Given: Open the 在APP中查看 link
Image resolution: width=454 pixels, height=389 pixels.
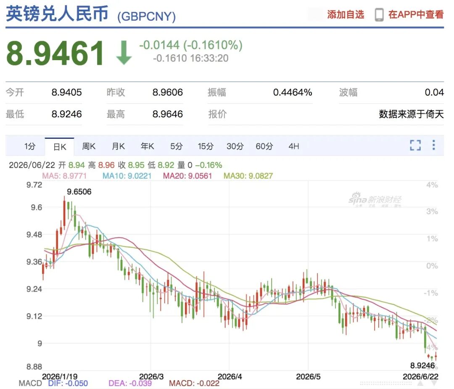Looking at the screenshot, I should tap(416, 14).
